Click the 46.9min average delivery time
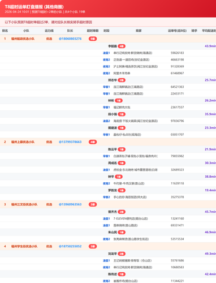Screen dimensions: 216x283 click(210, 232)
